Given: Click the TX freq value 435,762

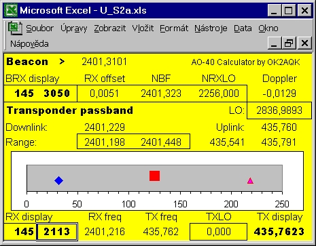Looking at the screenshot, I should point(161,232).
